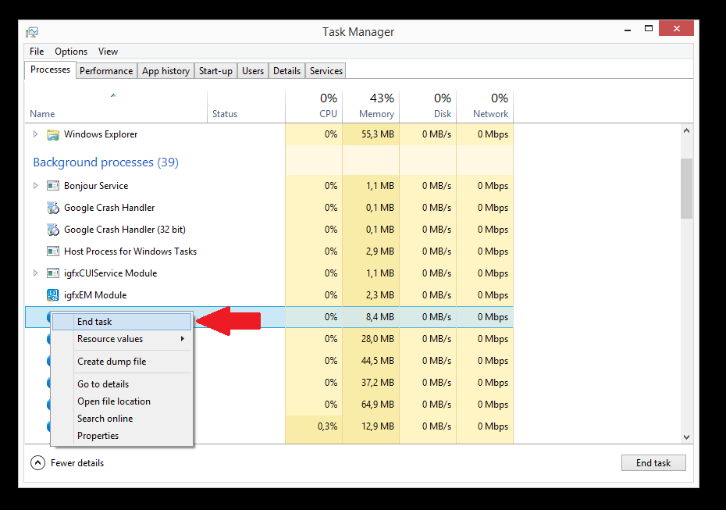Select Open file location in context menu

coord(114,401)
